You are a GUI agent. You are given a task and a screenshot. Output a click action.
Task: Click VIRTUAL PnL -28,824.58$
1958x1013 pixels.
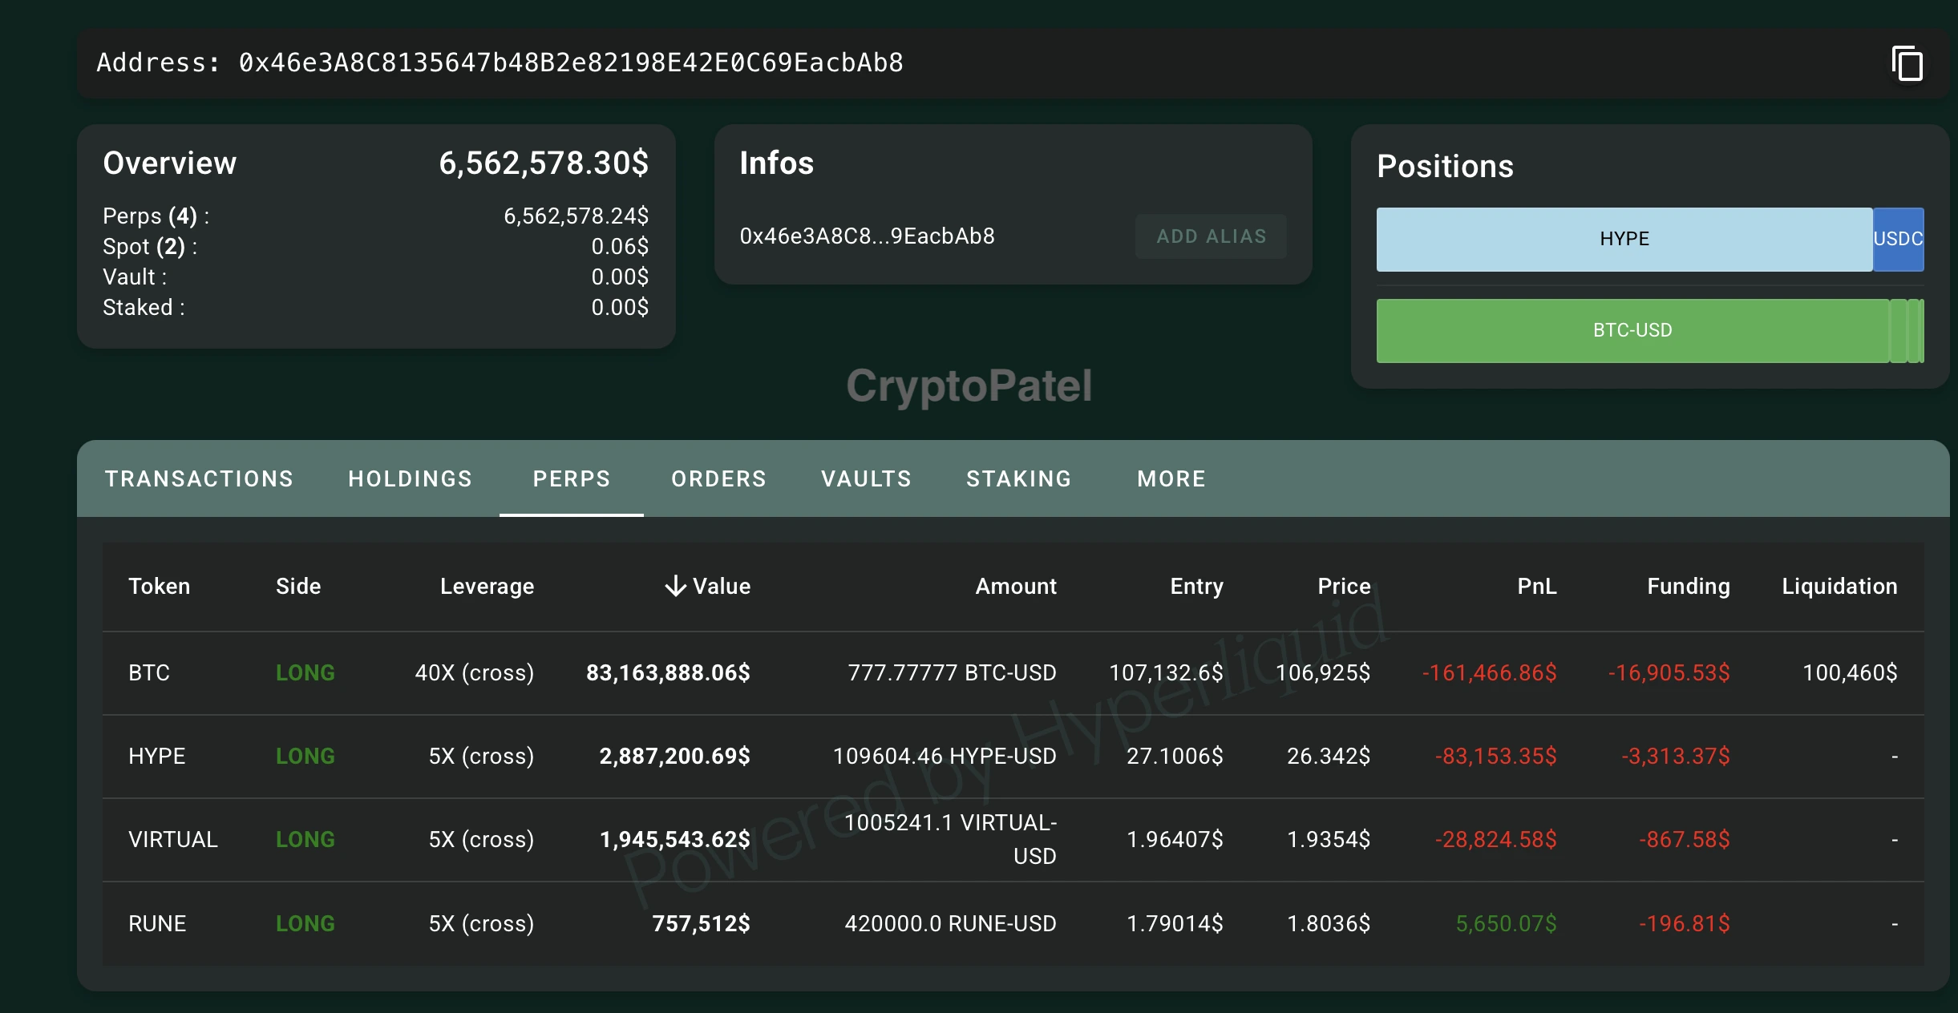coord(1496,839)
